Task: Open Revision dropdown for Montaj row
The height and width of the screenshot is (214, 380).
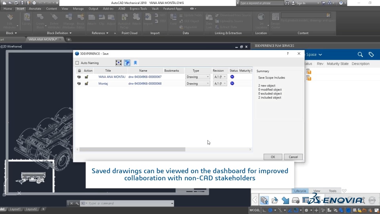Action: (220, 84)
